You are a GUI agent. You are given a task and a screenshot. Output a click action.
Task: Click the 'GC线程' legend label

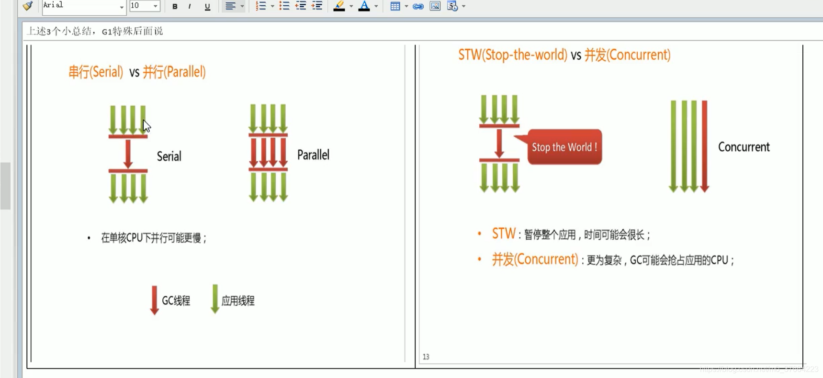176,300
